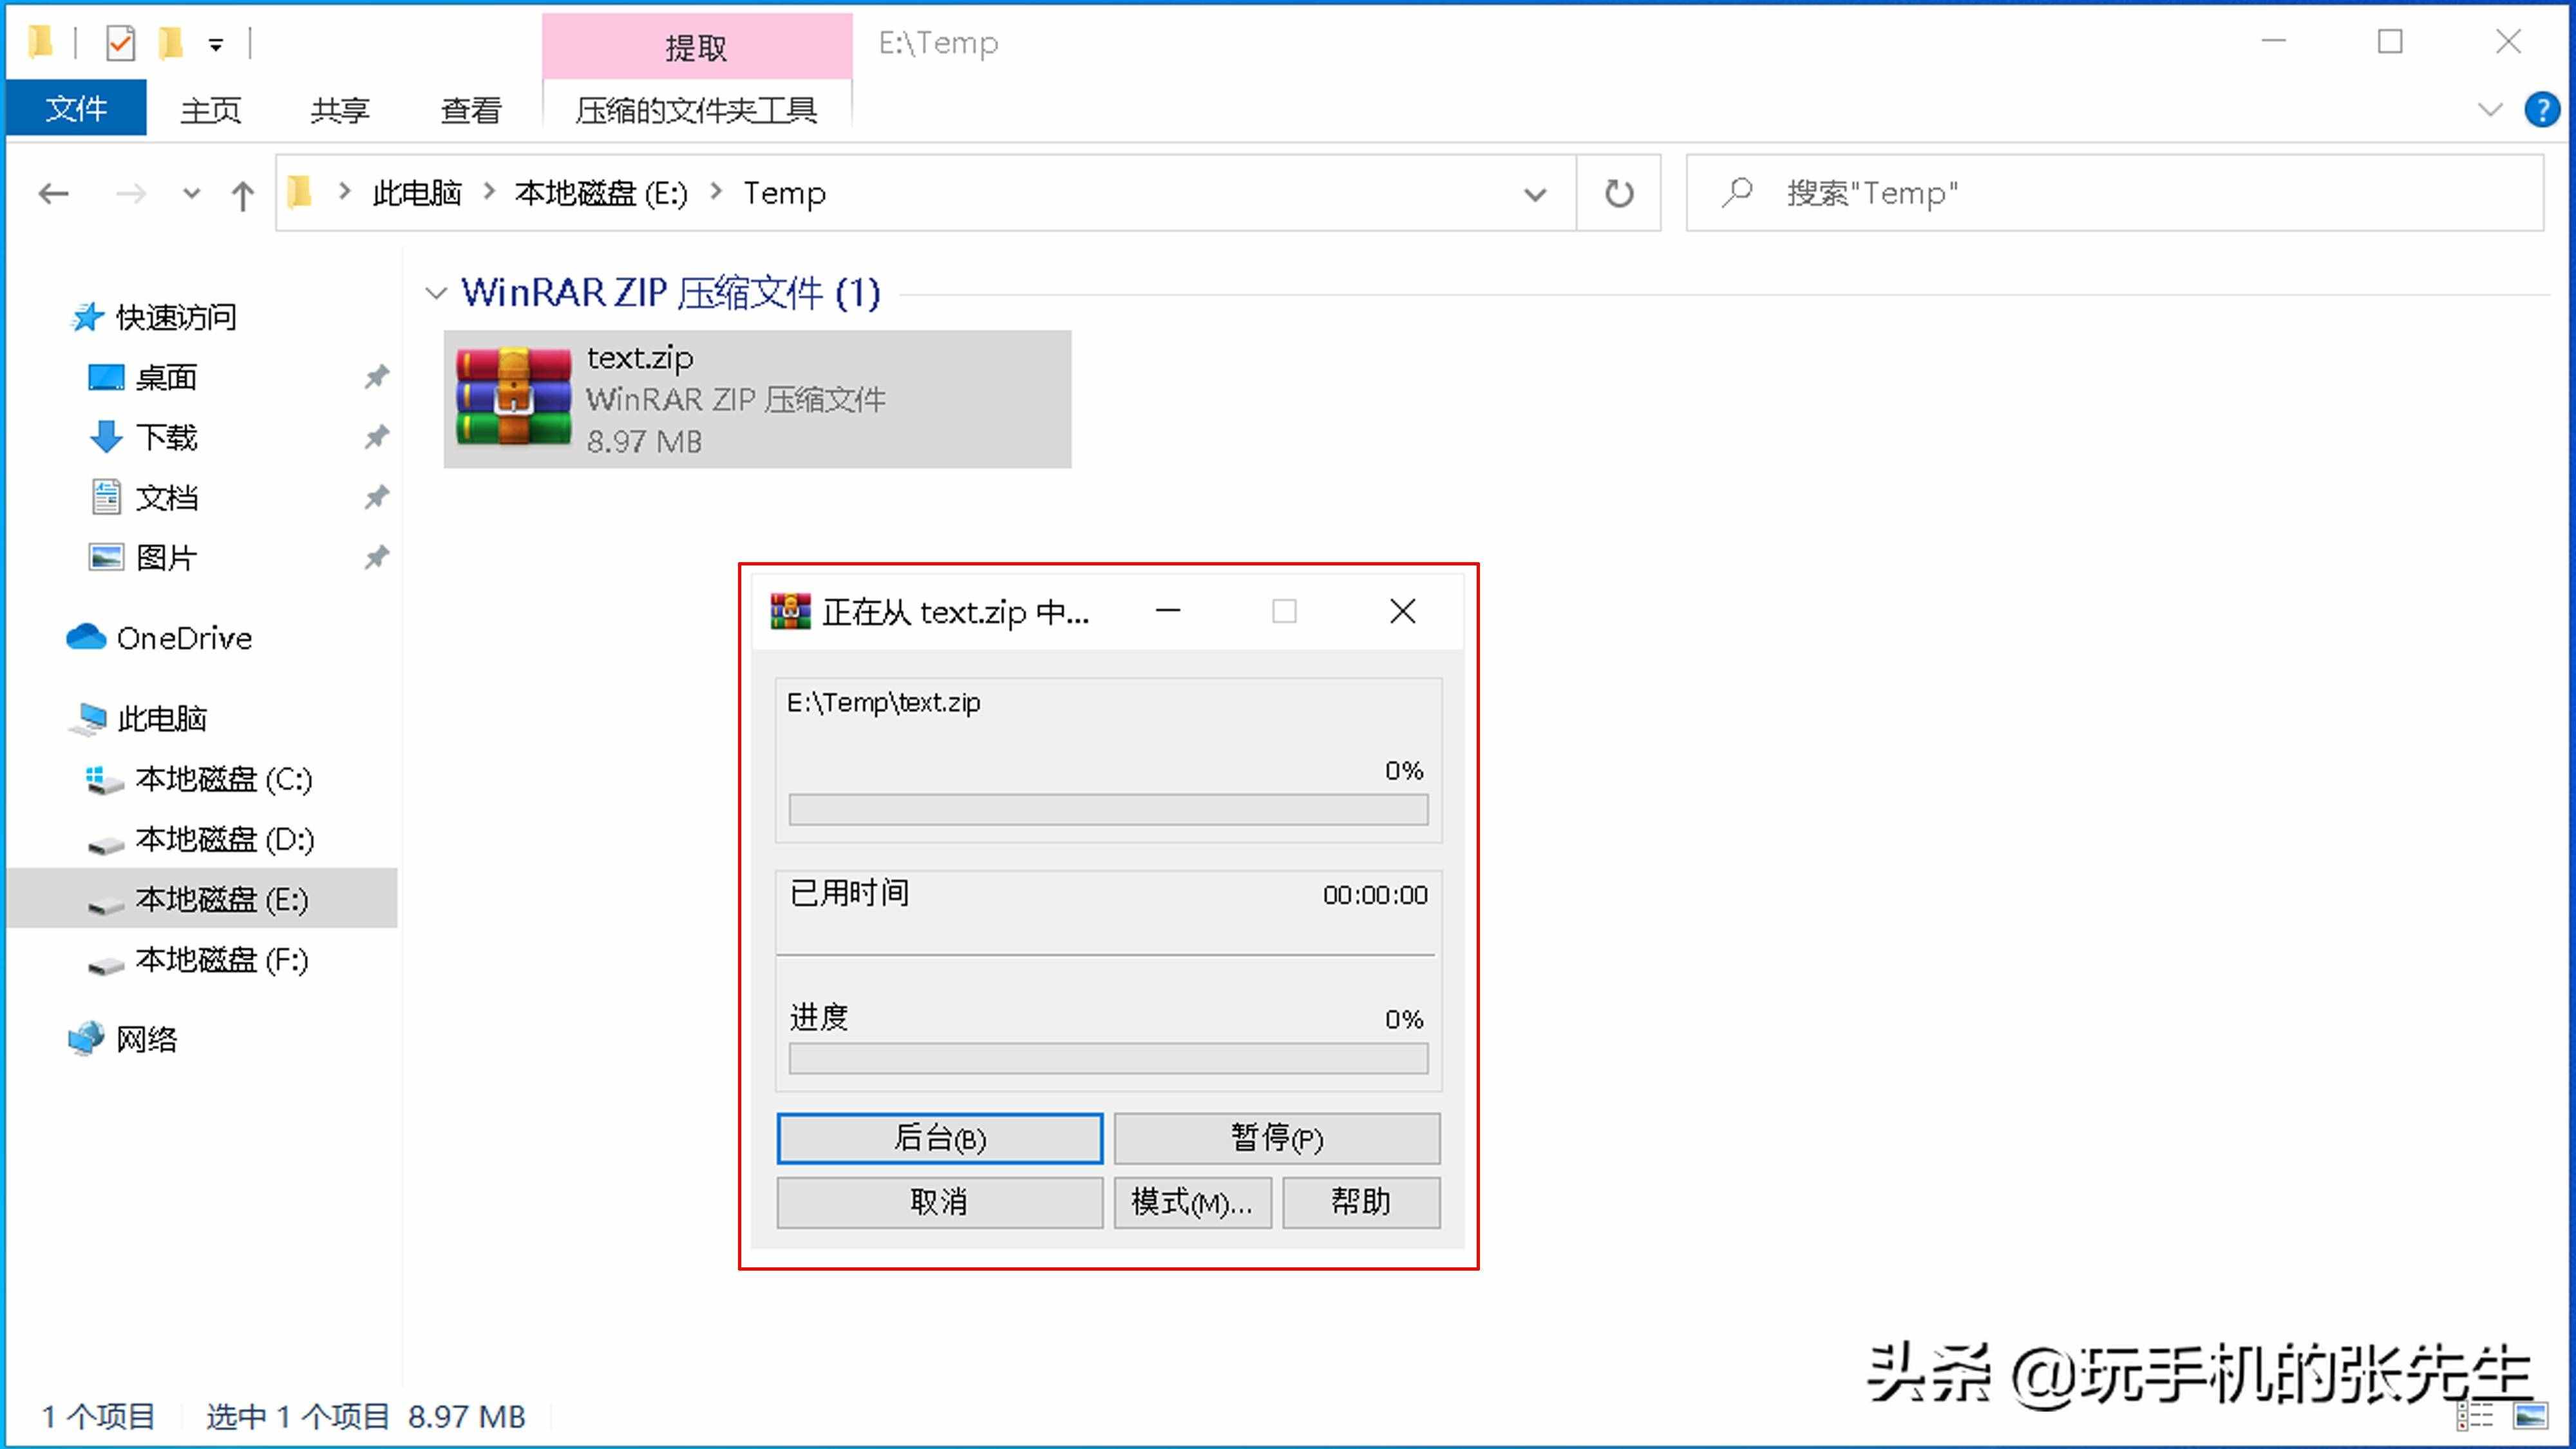Click pin icon next to 图片

(376, 557)
